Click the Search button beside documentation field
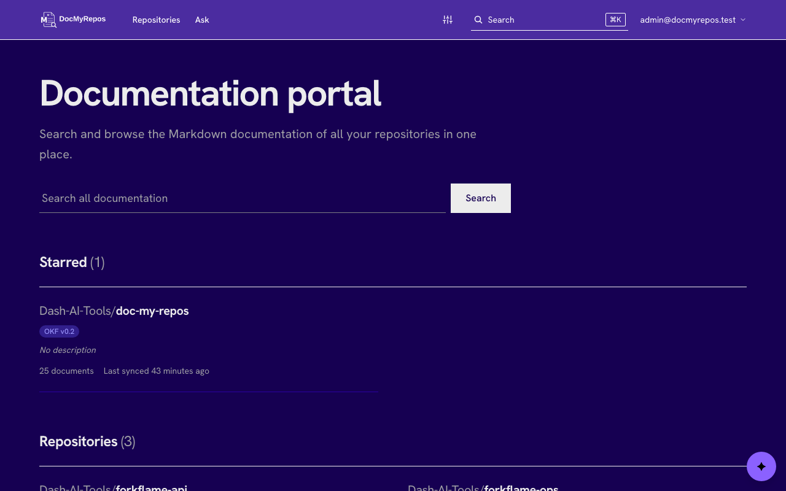786x491 pixels. tap(481, 198)
